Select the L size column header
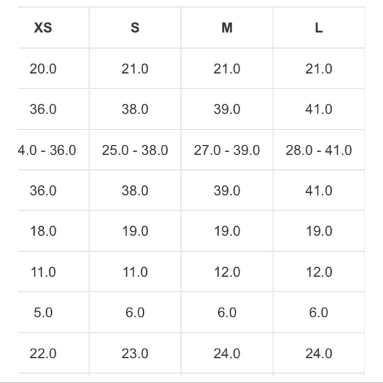Viewport: 383px width, 383px height. pyautogui.click(x=319, y=28)
